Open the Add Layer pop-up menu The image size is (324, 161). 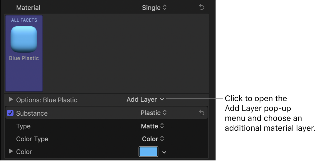click(145, 100)
